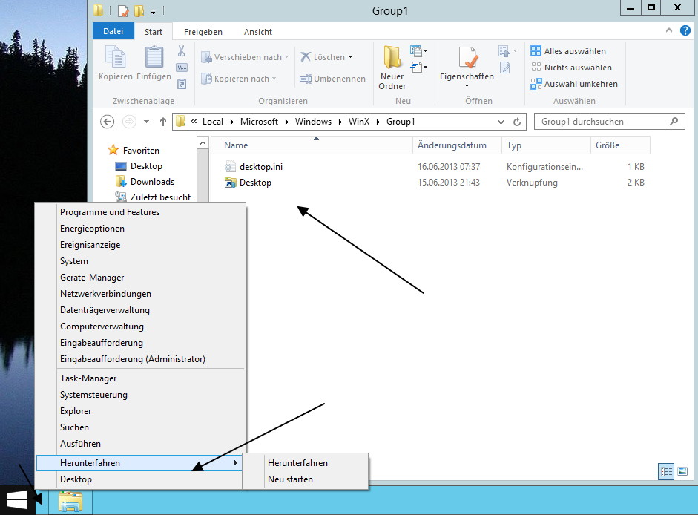Click Nichts auswählen
Viewport: 698px width, 515px height.
click(571, 68)
